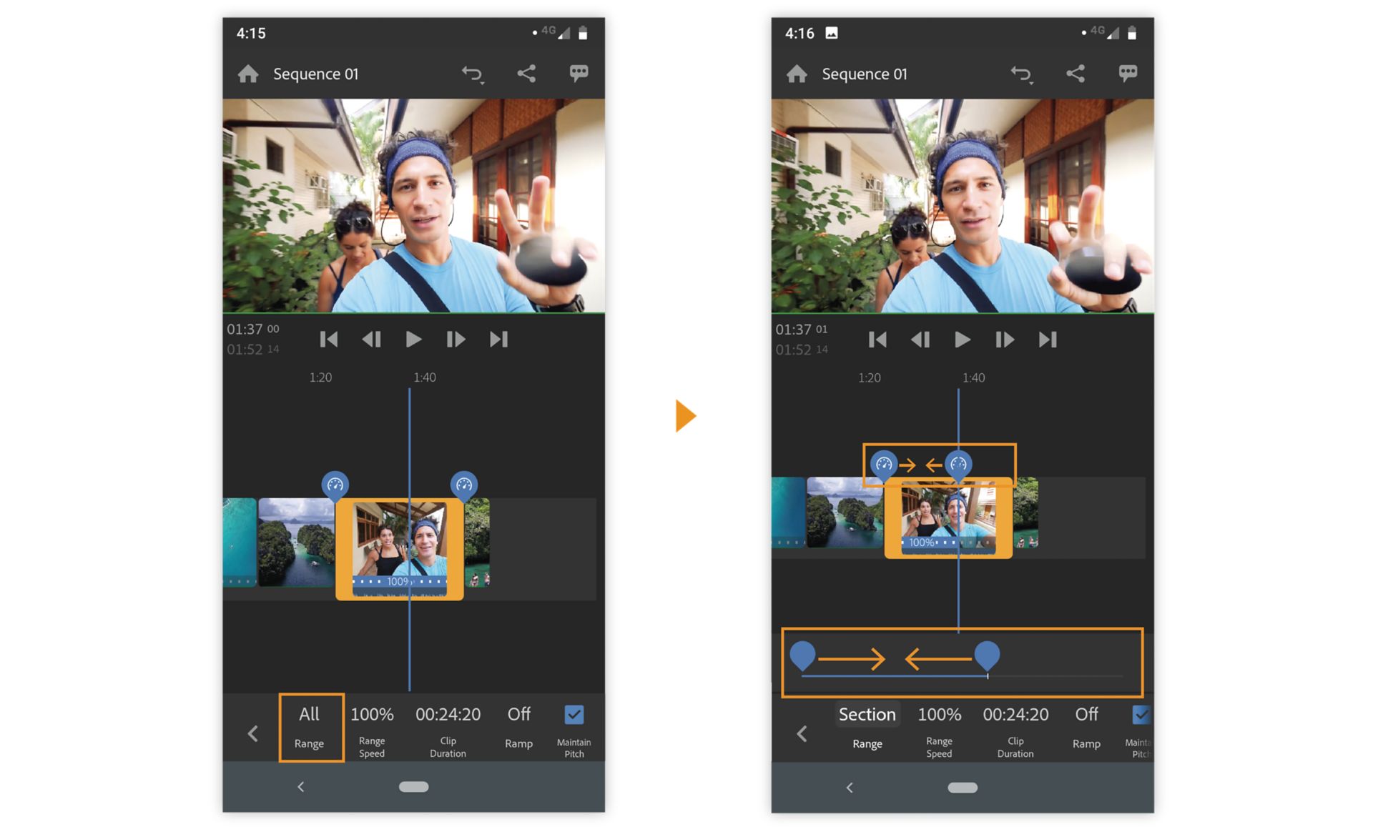Image resolution: width=1373 pixels, height=832 pixels.
Task: Toggle Maintain Pitch checkbox in left phone
Action: tap(574, 715)
